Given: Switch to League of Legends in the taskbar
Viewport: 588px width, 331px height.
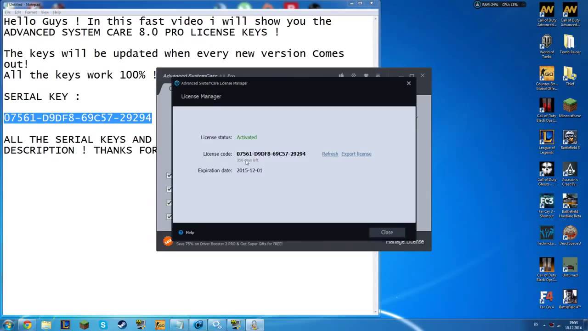Looking at the screenshot, I should pyautogui.click(x=65, y=325).
